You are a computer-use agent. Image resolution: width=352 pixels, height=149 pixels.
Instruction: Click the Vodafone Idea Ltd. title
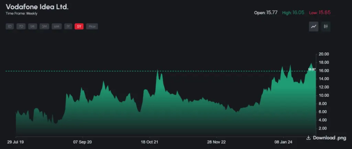pyautogui.click(x=37, y=7)
